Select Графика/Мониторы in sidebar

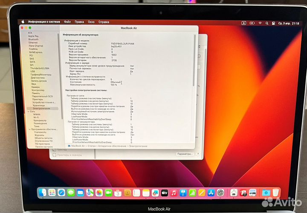[x=41, y=75]
